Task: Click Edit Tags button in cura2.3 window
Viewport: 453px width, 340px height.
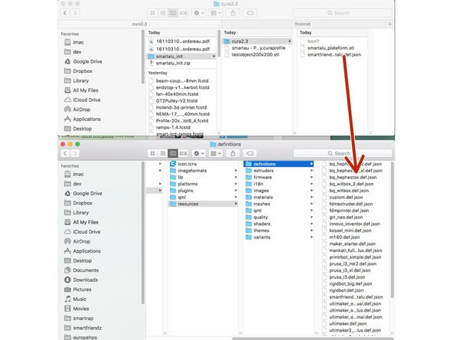Action: [250, 13]
